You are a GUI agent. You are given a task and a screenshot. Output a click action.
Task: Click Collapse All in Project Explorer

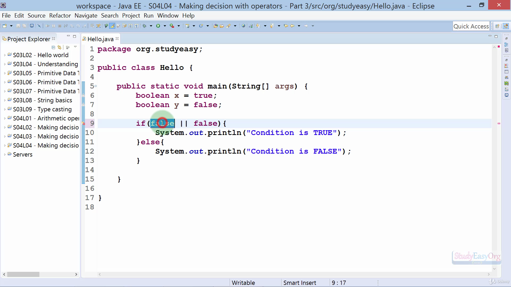(x=53, y=47)
